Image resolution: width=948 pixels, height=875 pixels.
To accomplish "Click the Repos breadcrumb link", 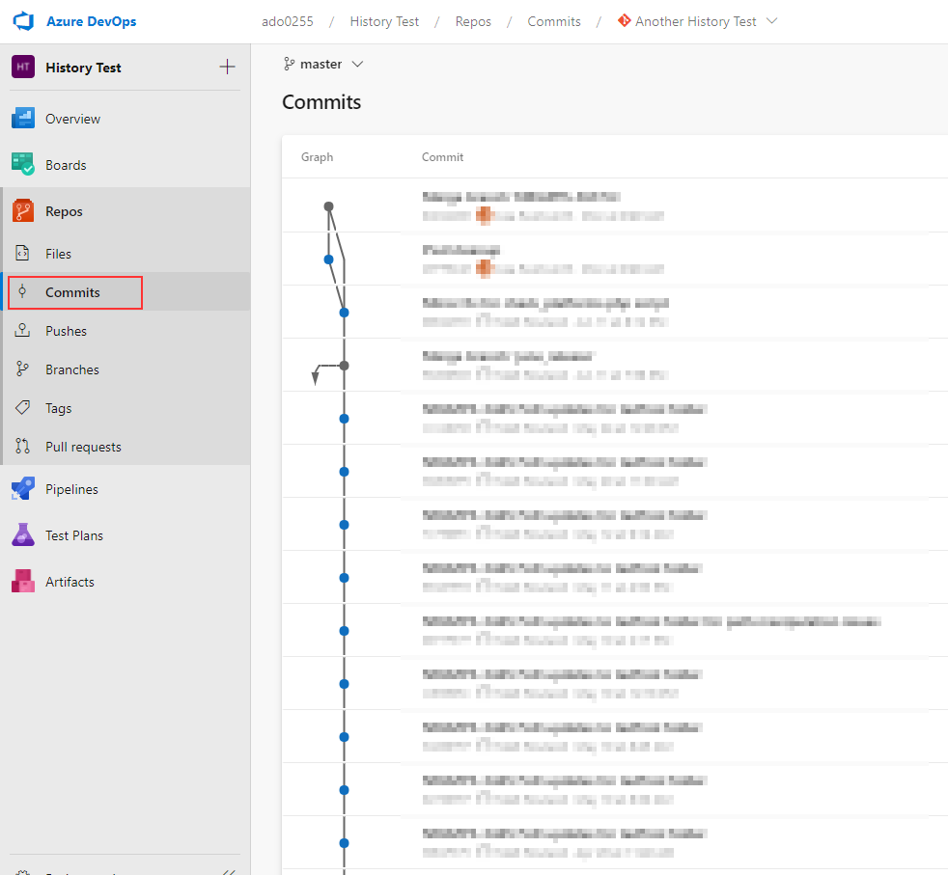I will tap(473, 21).
